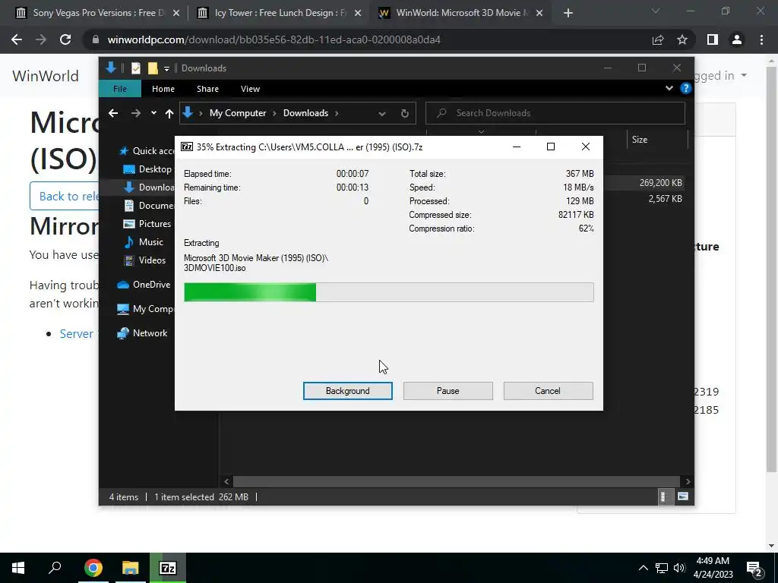Screen dimensions: 778x583
Task: Go back in Chrome
Action: tap(17, 39)
